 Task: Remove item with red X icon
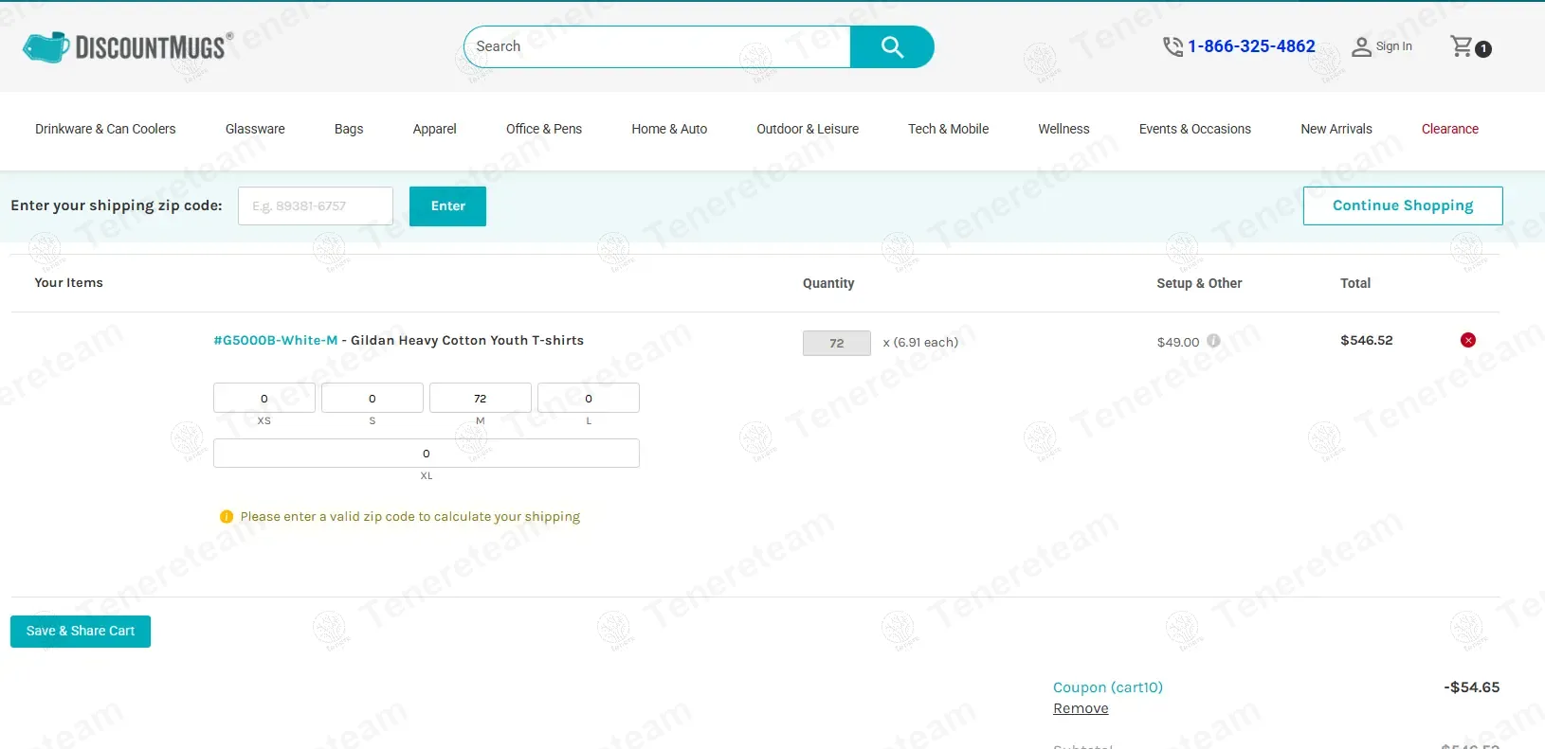1467,340
